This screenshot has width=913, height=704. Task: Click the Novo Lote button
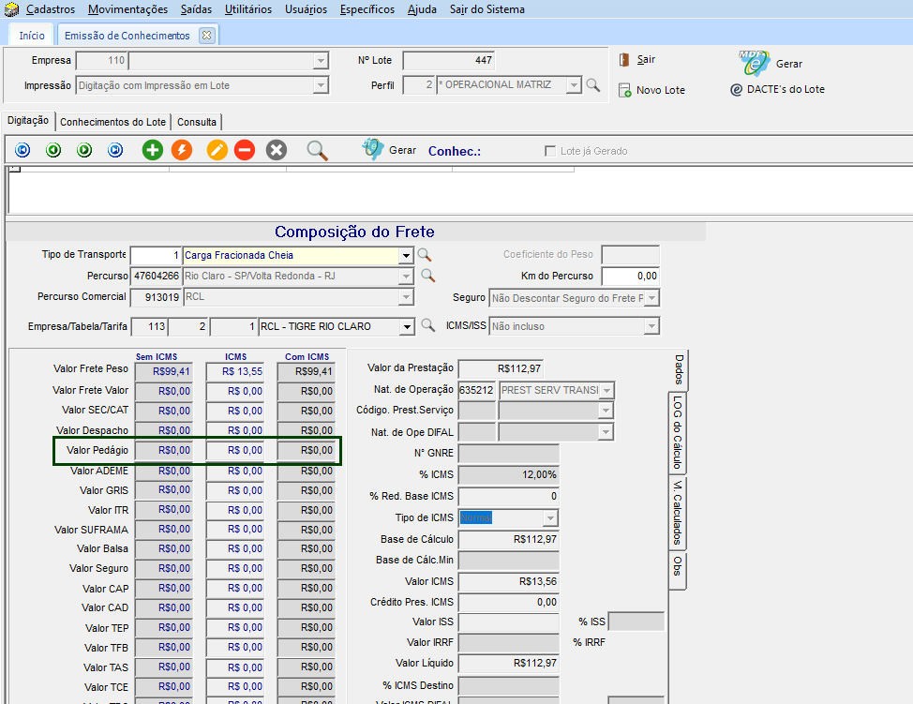point(652,90)
